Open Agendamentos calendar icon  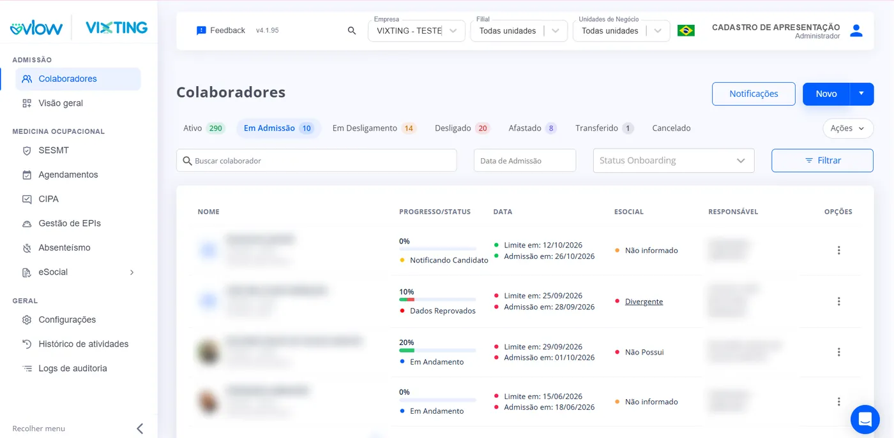pyautogui.click(x=27, y=175)
